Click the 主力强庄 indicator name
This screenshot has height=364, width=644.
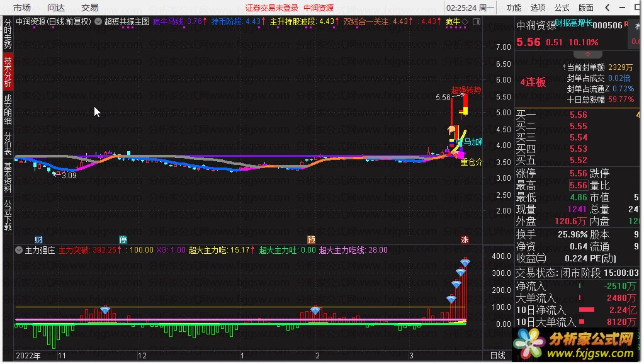(40, 250)
